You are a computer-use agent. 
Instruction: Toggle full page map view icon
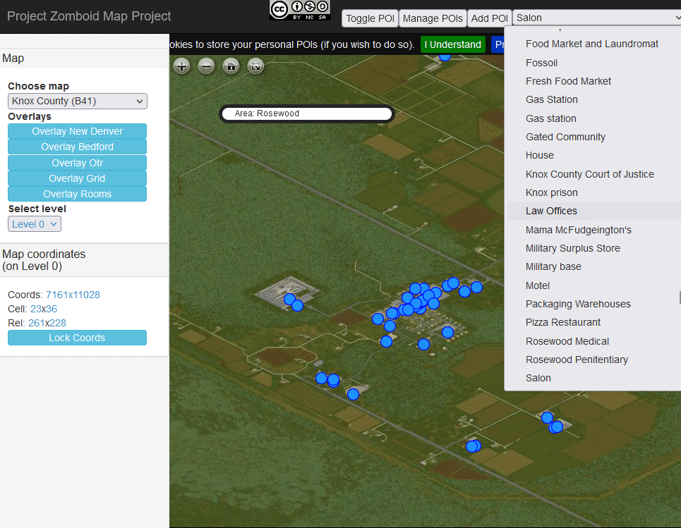tap(255, 66)
